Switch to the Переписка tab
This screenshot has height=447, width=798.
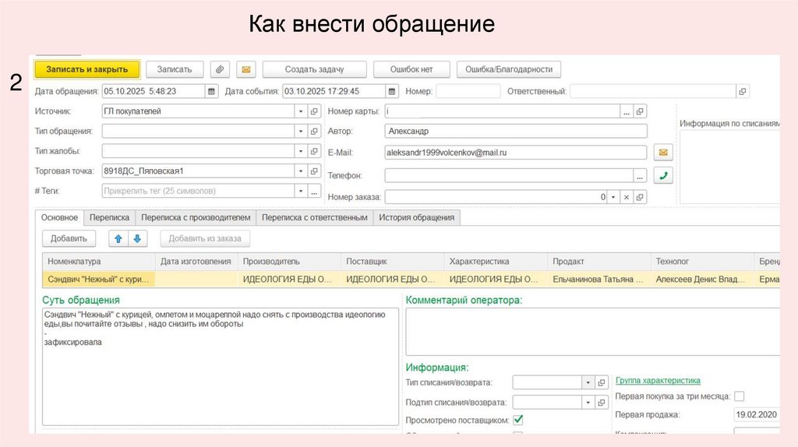(x=109, y=218)
